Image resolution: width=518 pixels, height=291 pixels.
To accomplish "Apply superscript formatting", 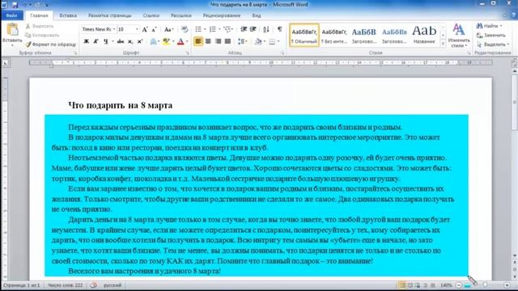I will point(139,41).
